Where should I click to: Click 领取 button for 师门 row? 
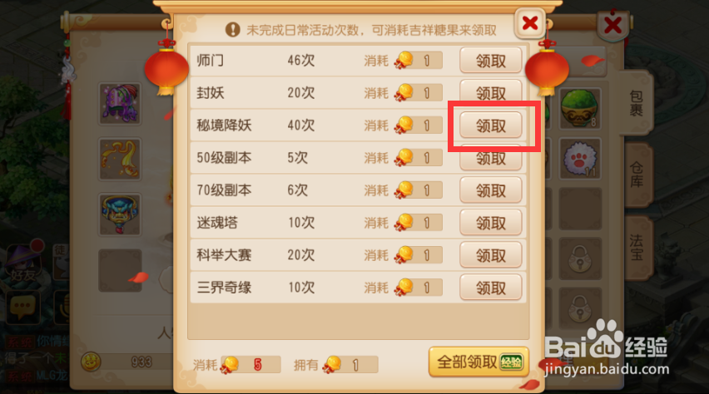(x=491, y=61)
